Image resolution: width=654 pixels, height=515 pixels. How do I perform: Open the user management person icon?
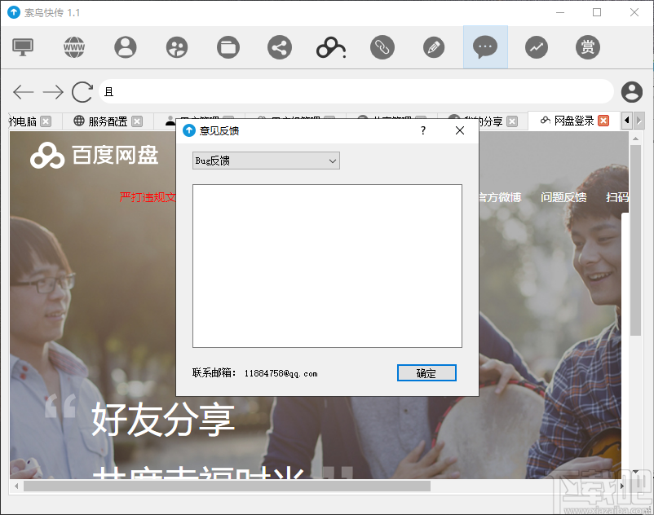click(126, 47)
